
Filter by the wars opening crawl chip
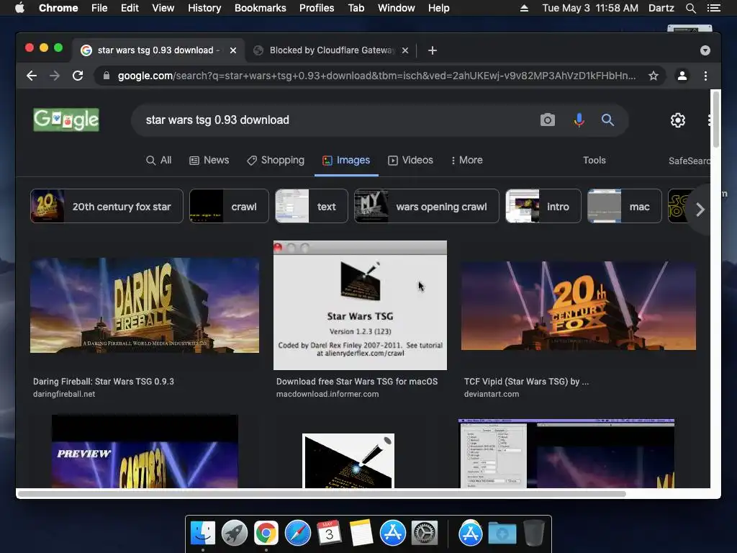426,206
